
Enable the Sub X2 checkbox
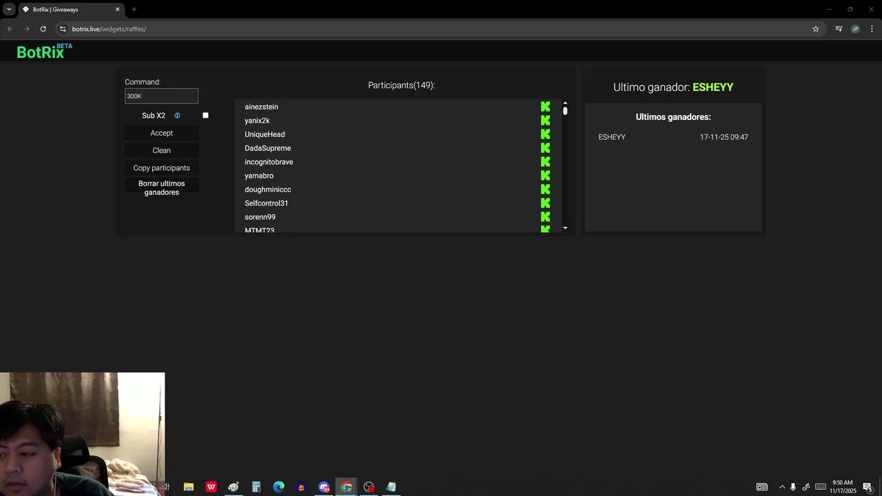tap(205, 115)
